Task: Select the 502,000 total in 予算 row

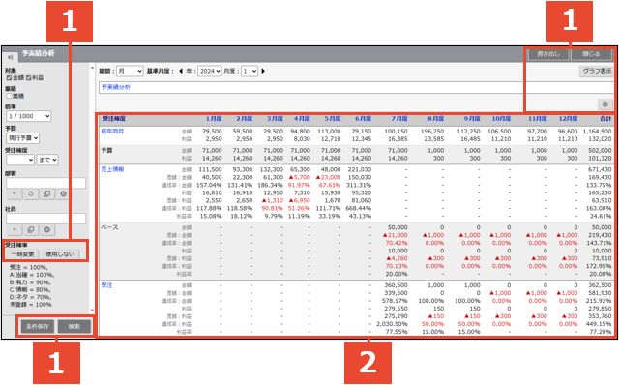Action: pos(600,151)
